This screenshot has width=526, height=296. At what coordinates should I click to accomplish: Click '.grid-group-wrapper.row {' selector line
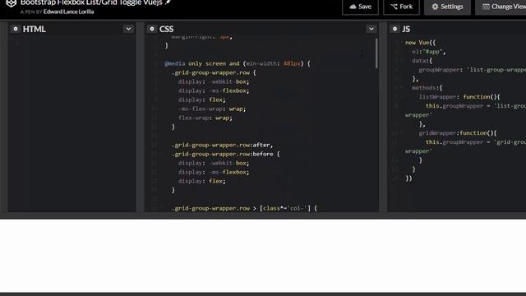pos(214,72)
